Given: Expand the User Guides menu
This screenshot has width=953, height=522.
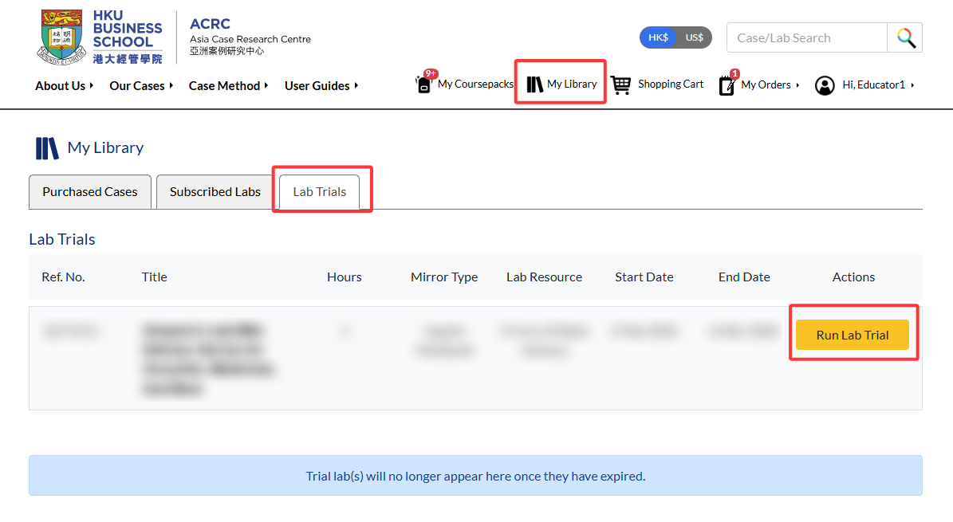Looking at the screenshot, I should coord(321,86).
